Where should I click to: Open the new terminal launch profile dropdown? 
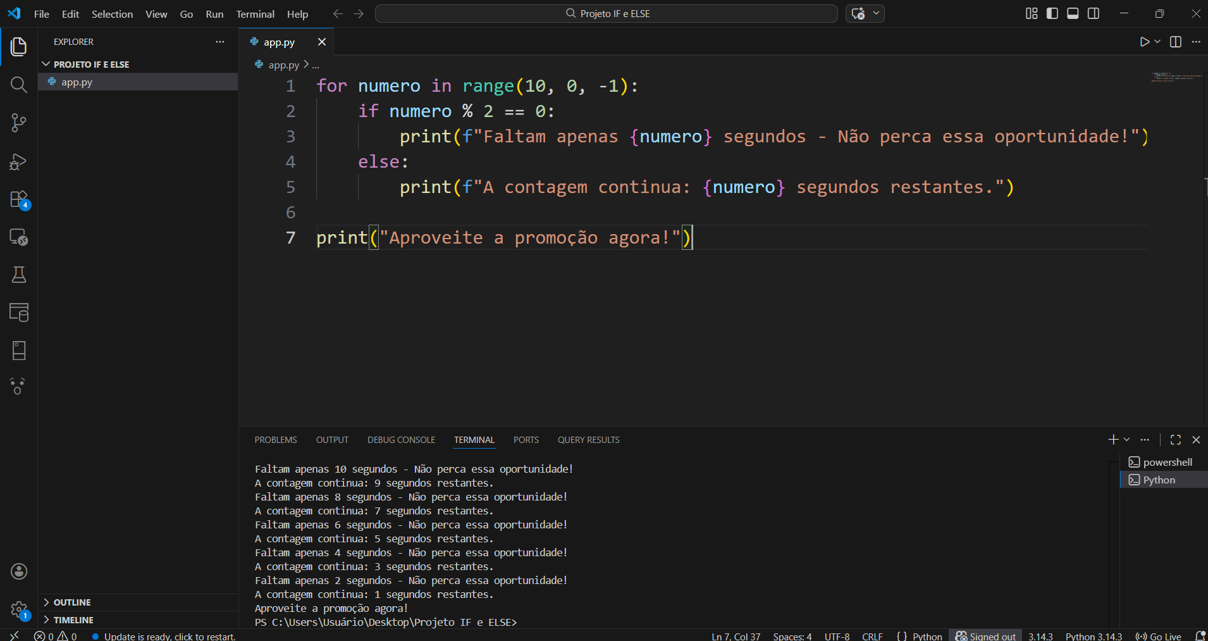[x=1127, y=439]
